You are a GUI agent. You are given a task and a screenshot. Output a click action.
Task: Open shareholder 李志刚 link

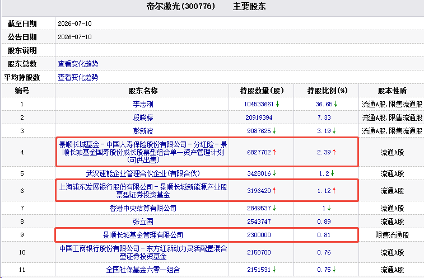pyautogui.click(x=143, y=104)
